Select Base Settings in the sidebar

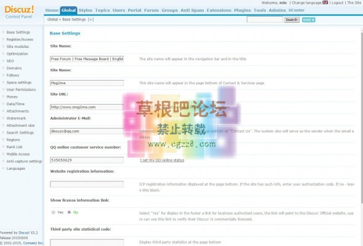pyautogui.click(x=18, y=32)
